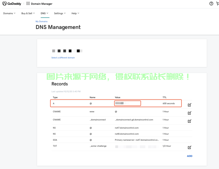This screenshot has height=169, width=219.
Task: Click the TTL column header
Action: point(164,97)
